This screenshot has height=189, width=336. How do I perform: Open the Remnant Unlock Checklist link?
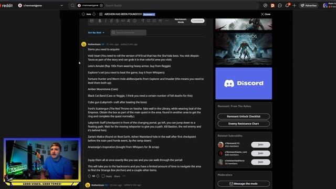pos(244,117)
